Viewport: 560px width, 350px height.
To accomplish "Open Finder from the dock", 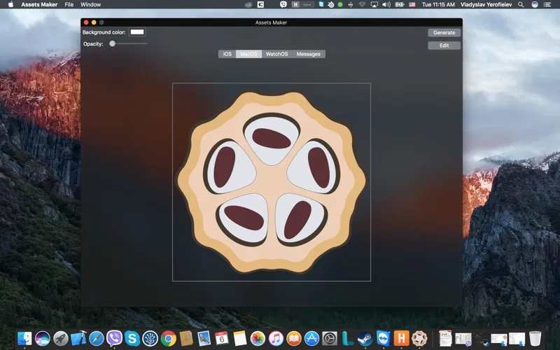I will 24,339.
